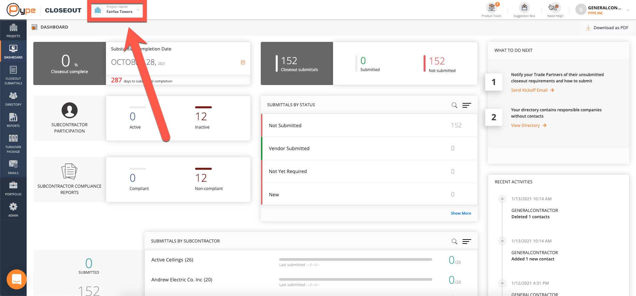Open the Projects section in sidebar
This screenshot has height=296, width=636.
pyautogui.click(x=13, y=30)
